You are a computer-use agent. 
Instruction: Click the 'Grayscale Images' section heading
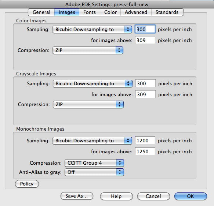click(x=36, y=74)
